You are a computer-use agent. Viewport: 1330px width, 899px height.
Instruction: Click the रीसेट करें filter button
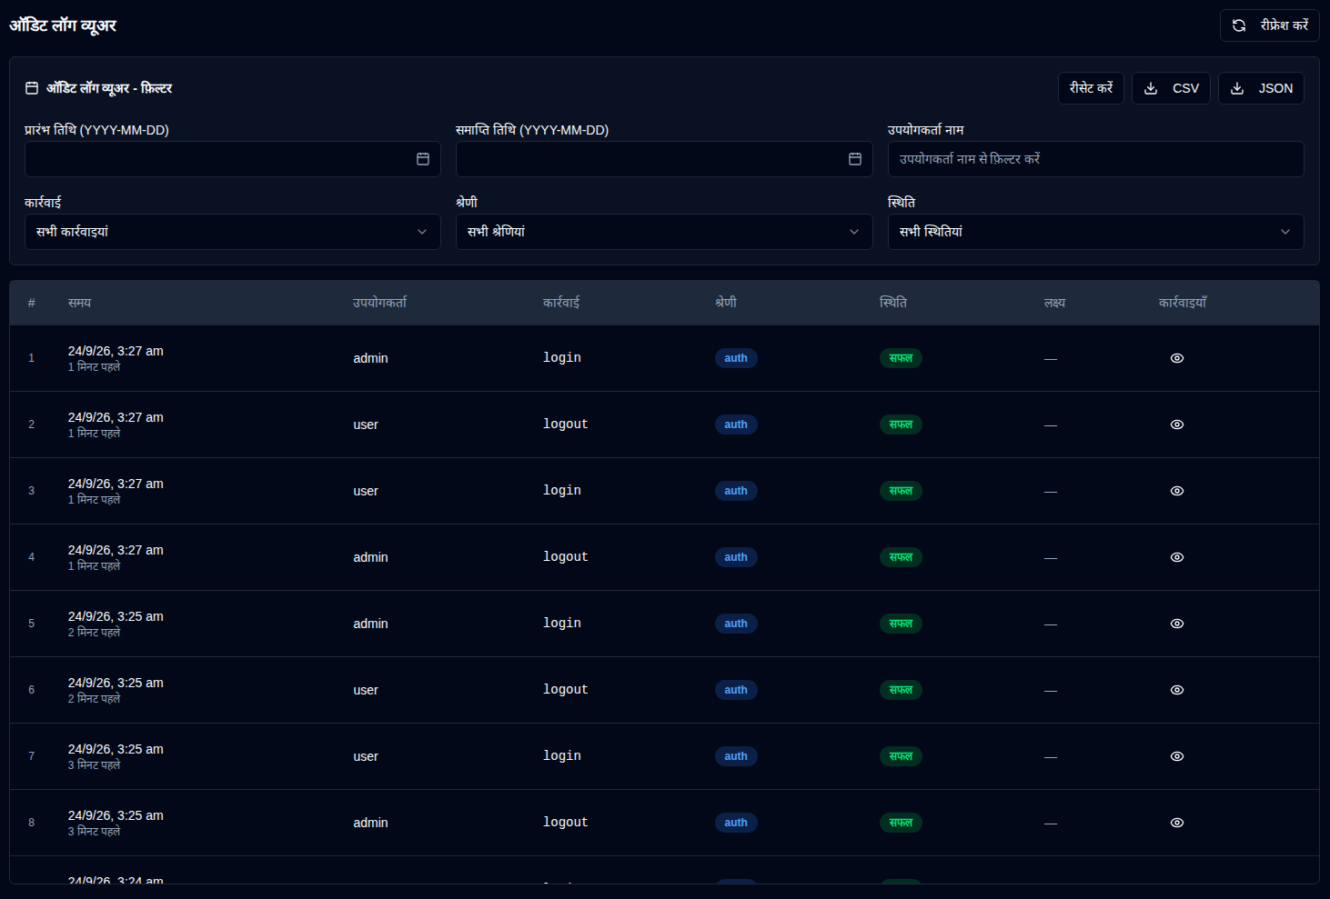1091,88
